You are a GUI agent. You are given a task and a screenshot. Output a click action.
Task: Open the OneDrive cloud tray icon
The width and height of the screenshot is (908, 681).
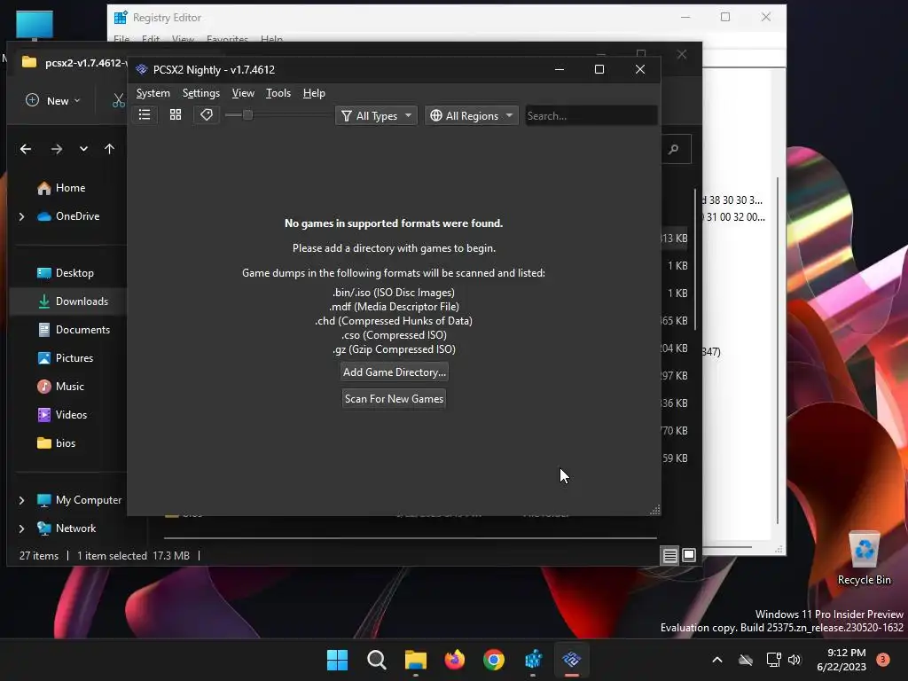click(746, 660)
